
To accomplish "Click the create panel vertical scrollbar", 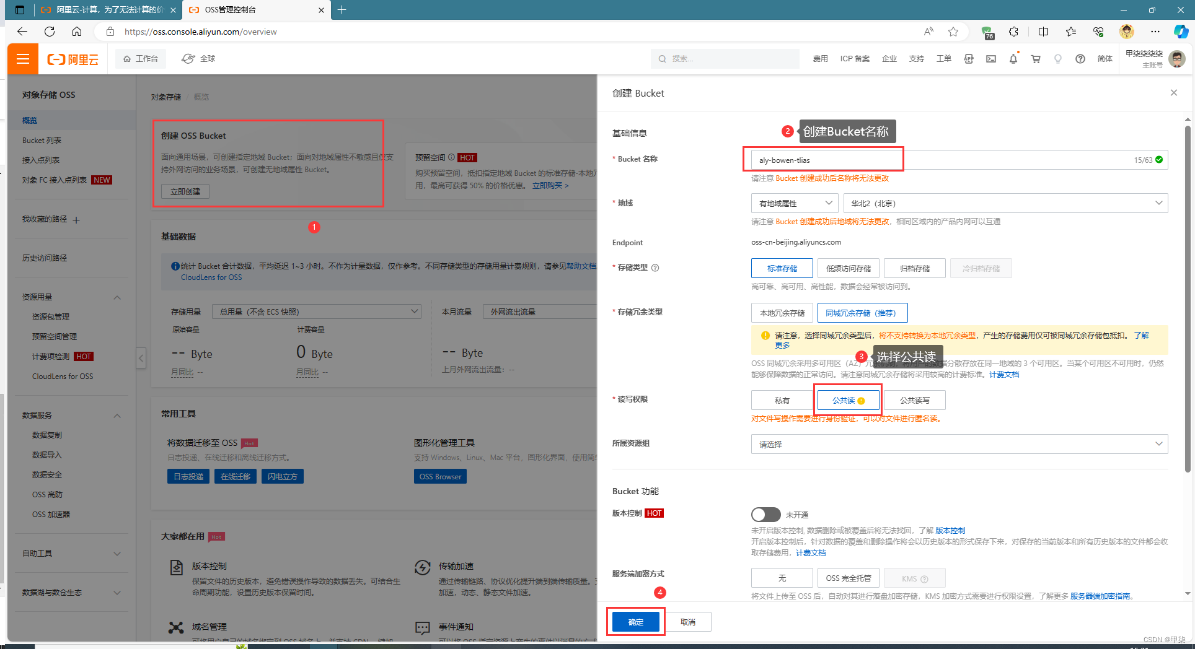I will 1188,298.
